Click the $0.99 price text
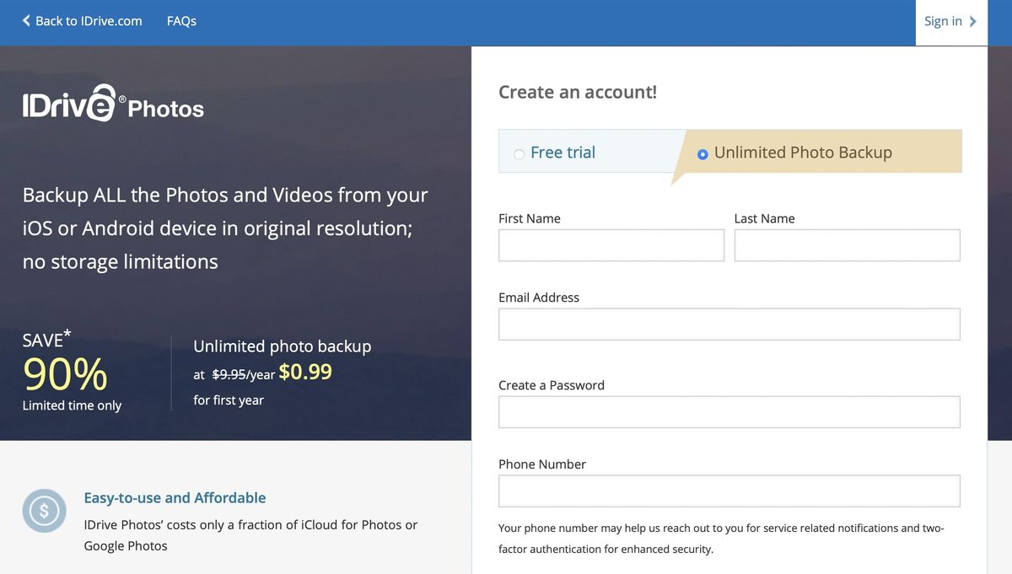Viewport: 1012px width, 574px height. (x=306, y=371)
